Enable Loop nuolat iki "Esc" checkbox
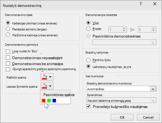Viewport: 162px width, 123px height. (8, 51)
